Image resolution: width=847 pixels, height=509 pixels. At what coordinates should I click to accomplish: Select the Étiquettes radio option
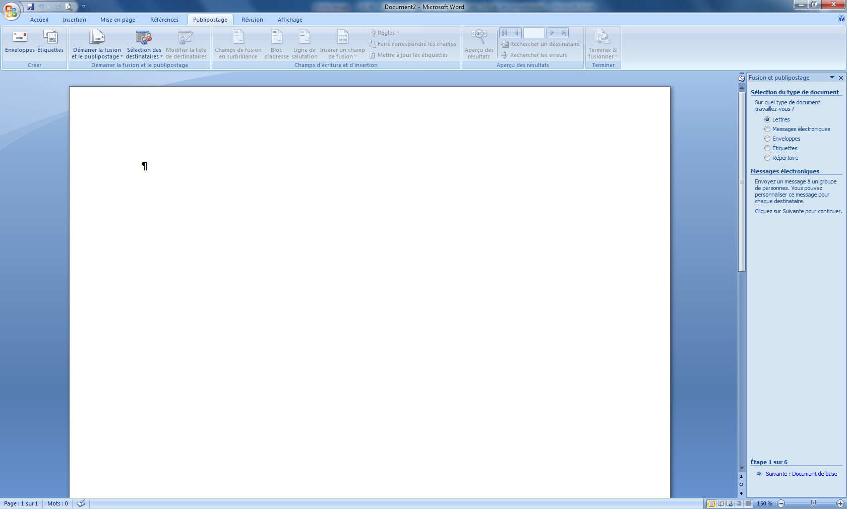tap(767, 148)
